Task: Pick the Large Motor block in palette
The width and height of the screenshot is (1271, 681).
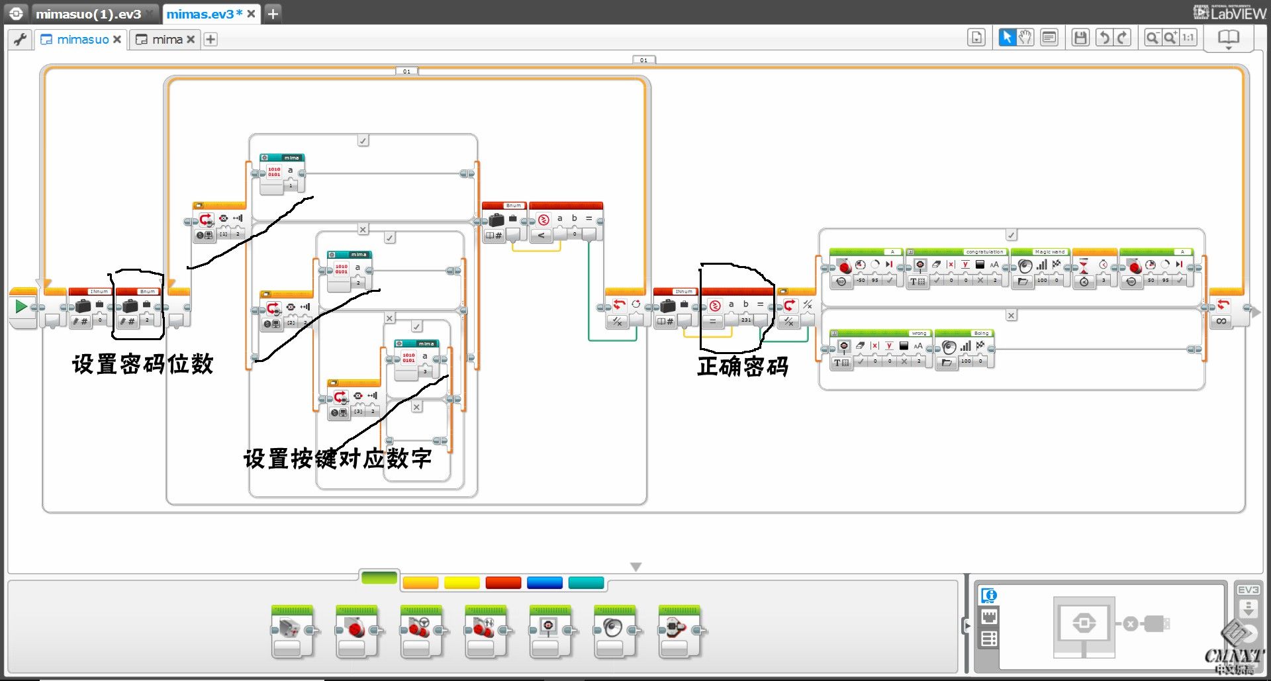Action: point(356,631)
